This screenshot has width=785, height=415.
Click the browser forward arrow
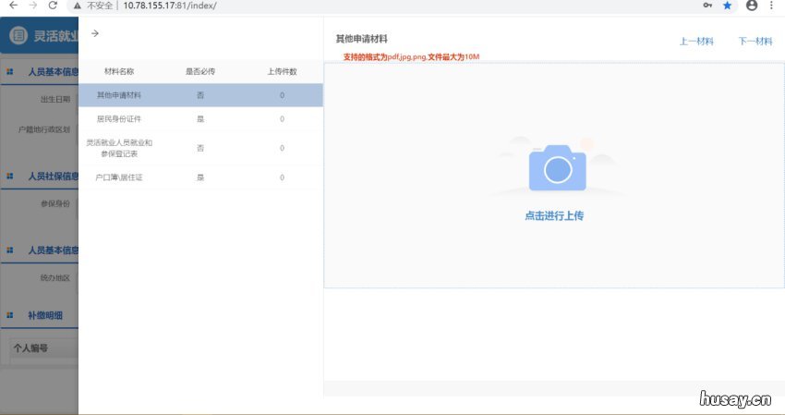(x=33, y=5)
